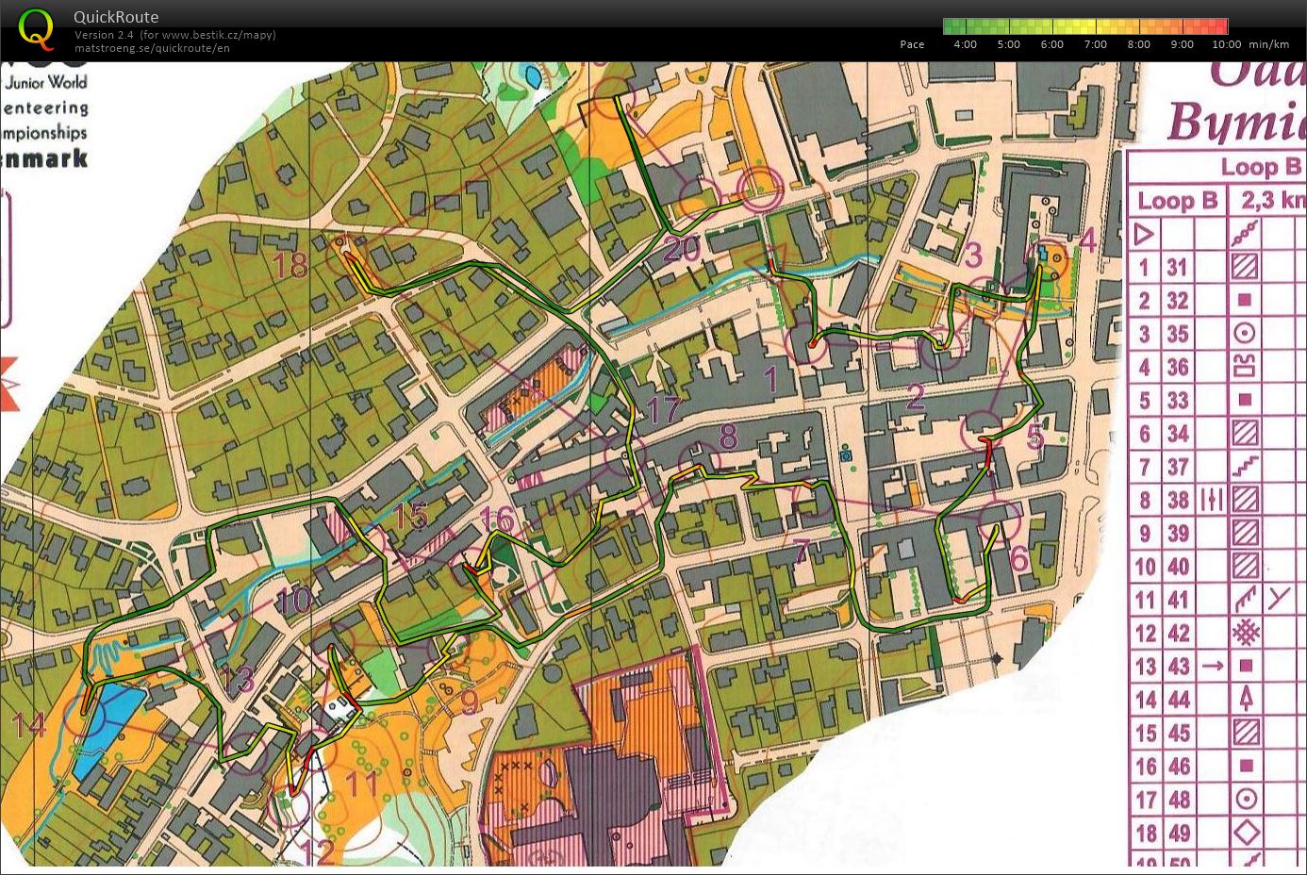Click the tree arrow symbol beside code 44
Screen dimensions: 1307x875
point(1245,699)
